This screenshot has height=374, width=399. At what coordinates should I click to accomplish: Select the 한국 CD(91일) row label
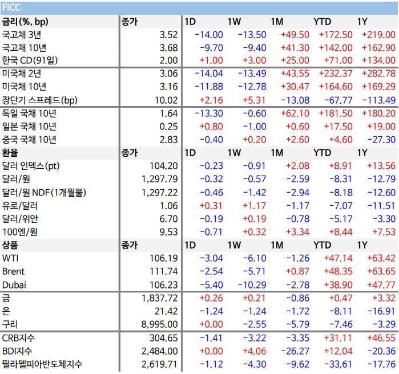[x=30, y=60]
